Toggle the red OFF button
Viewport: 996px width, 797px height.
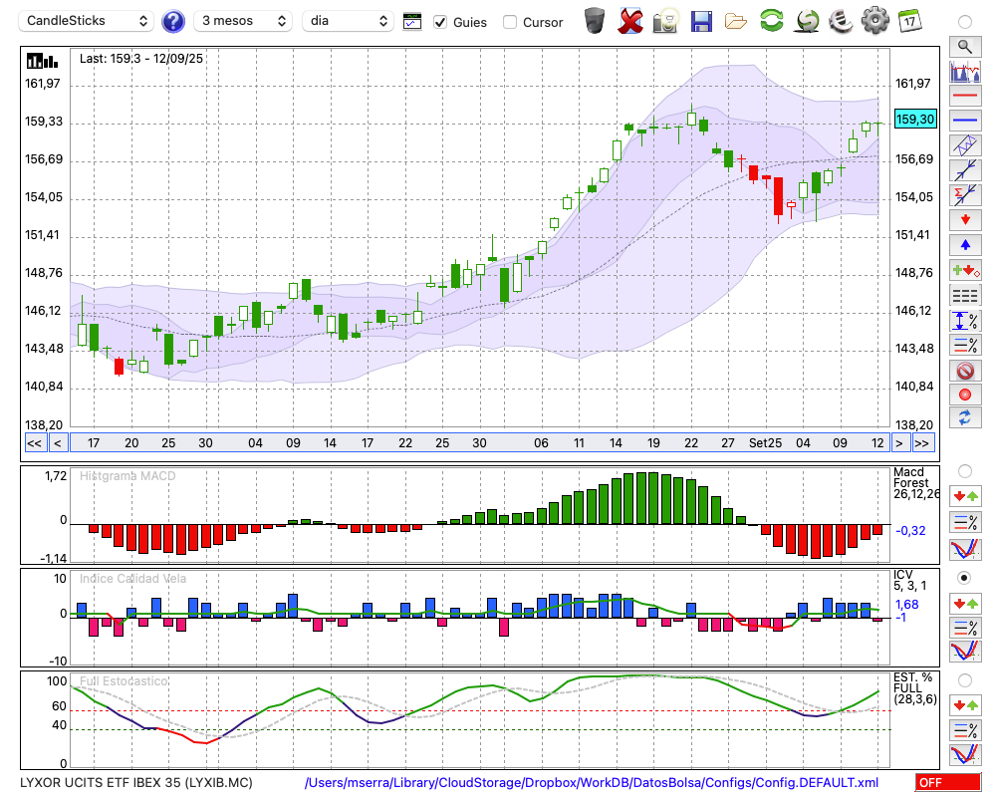click(948, 782)
